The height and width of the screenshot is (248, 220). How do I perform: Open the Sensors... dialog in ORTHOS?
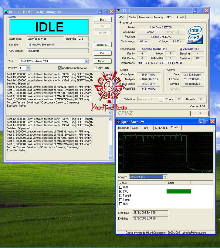click(103, 45)
